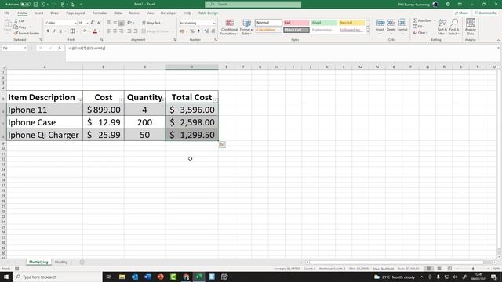Increase font size with the larger A

coord(93,23)
